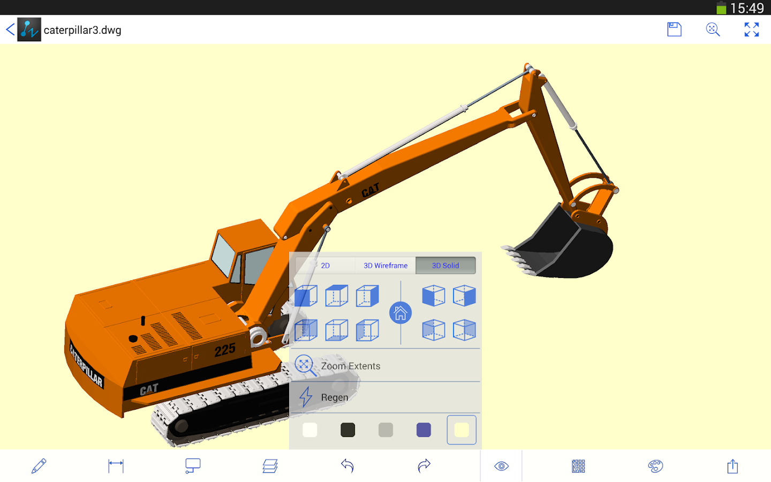Select isometric cube with faded back-right face
The width and height of the screenshot is (771, 482).
[x=464, y=330]
